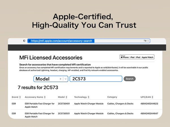
Task: Select the mfi.apple.com URL in address bar
Action: (x=62, y=41)
